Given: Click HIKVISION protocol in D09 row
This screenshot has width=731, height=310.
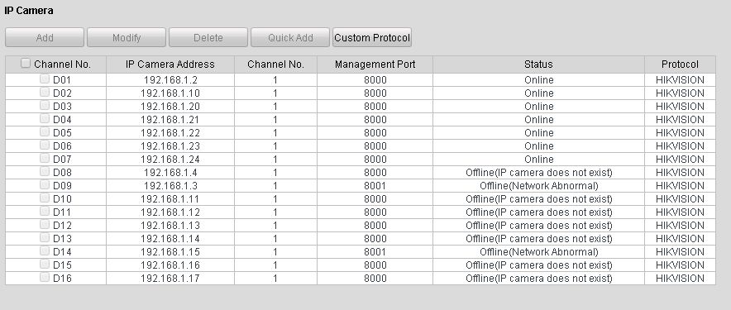Looking at the screenshot, I should point(680,185).
